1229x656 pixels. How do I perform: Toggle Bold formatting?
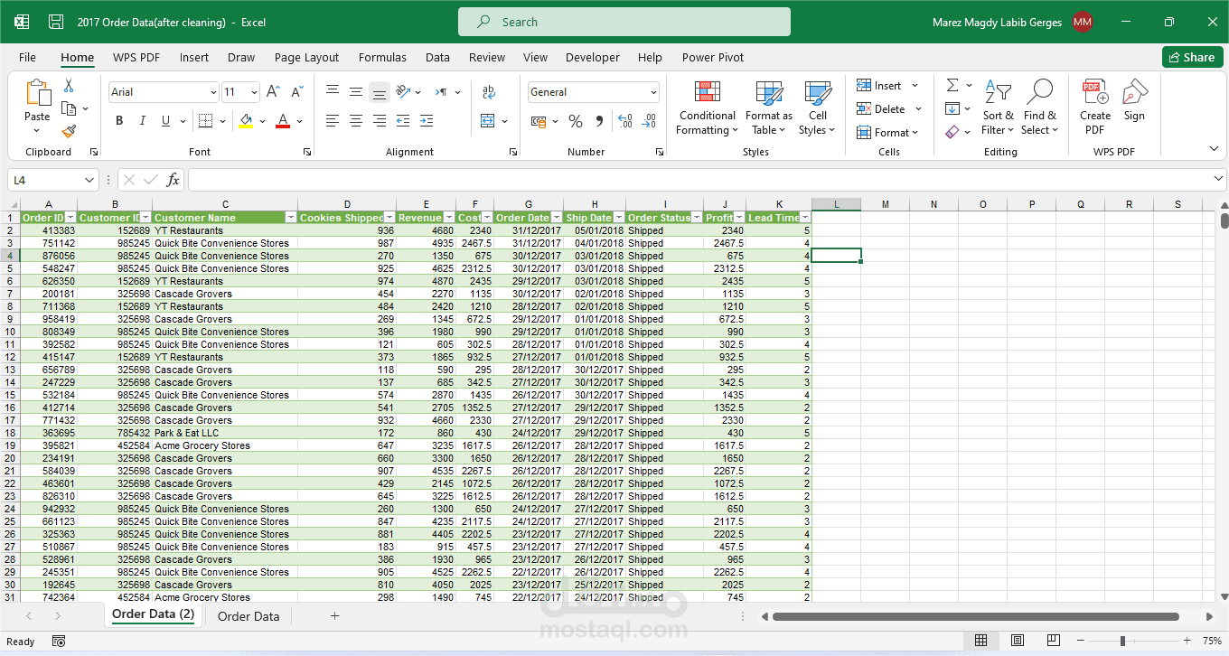pyautogui.click(x=119, y=121)
